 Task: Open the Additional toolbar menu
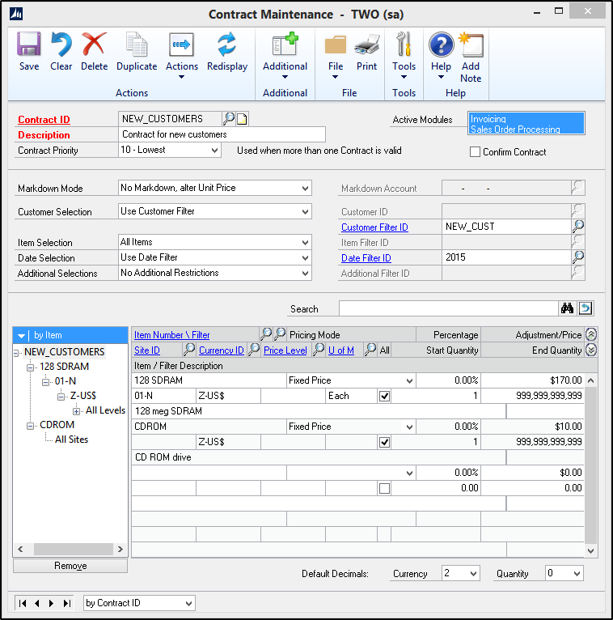pyautogui.click(x=285, y=44)
